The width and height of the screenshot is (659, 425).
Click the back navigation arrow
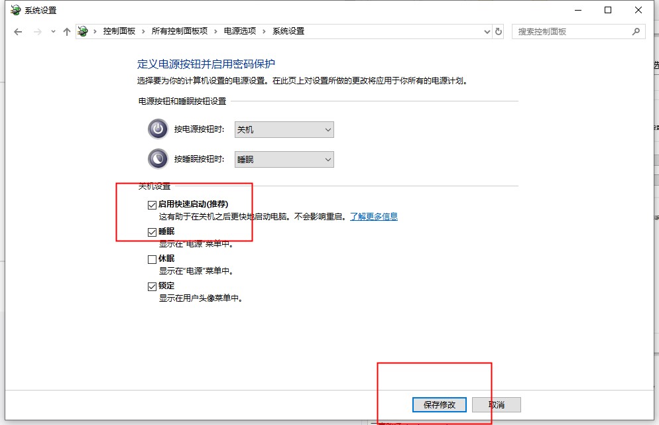[18, 32]
